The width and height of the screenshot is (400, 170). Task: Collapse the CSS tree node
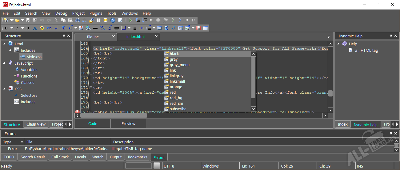point(4,89)
